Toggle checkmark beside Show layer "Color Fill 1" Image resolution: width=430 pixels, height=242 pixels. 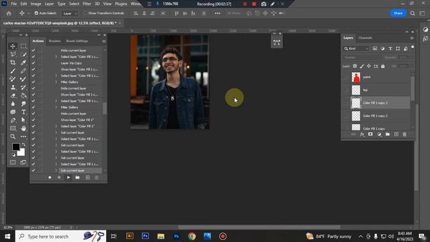[34, 120]
